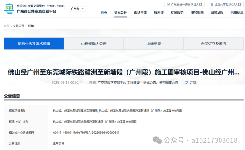The width and height of the screenshot is (245, 150).
Task: Click the source text 广交易数字交易平台 工程建设
Action: (x=119, y=83)
